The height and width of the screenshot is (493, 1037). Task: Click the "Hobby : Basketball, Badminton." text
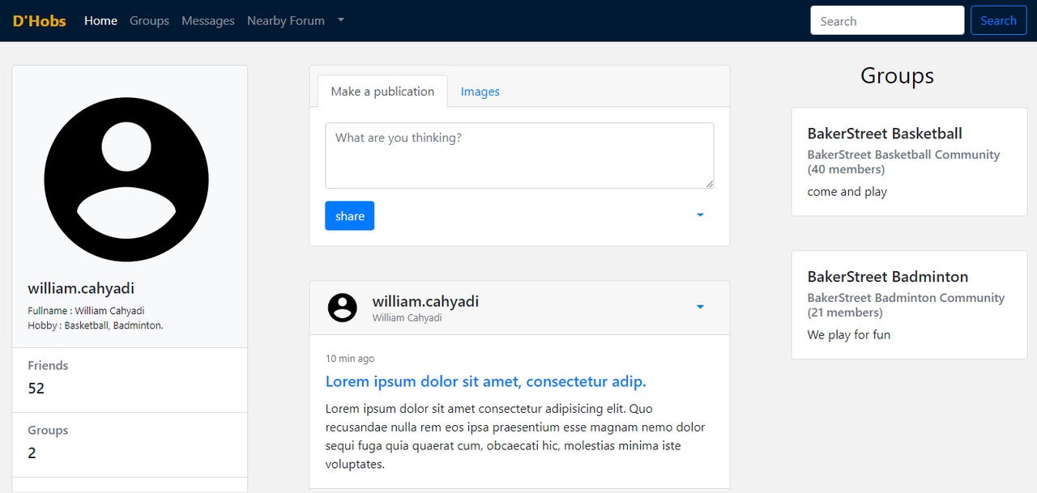coord(96,325)
